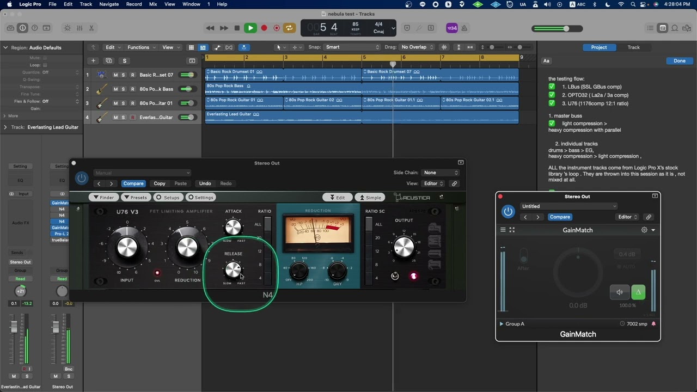
Task: Open the Navigate menu
Action: pos(109,4)
